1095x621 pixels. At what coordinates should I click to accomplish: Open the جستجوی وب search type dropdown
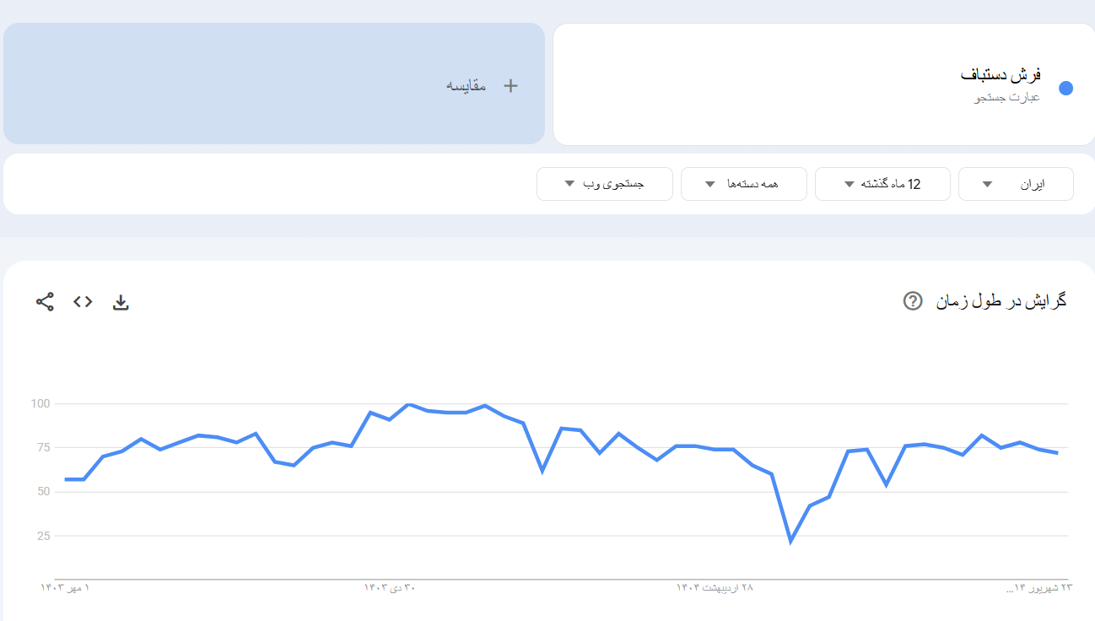pyautogui.click(x=604, y=184)
